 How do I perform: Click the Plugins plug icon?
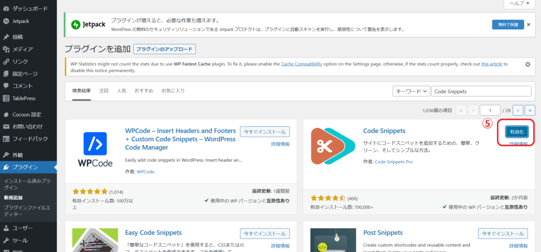(x=6, y=167)
